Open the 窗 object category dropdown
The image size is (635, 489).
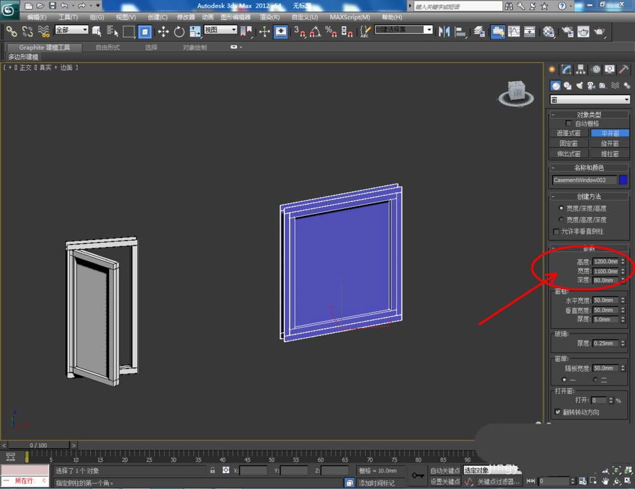coord(590,99)
